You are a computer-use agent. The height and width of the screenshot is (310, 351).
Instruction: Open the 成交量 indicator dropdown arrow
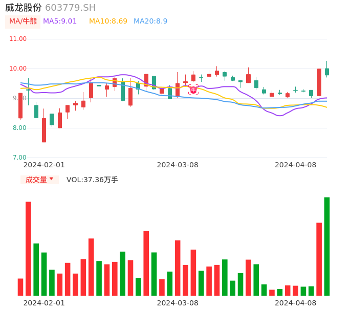pyautogui.click(x=51, y=179)
